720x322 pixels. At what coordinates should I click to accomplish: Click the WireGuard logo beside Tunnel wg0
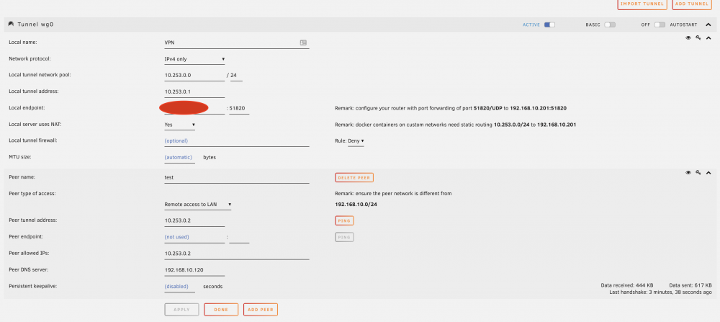(x=11, y=24)
